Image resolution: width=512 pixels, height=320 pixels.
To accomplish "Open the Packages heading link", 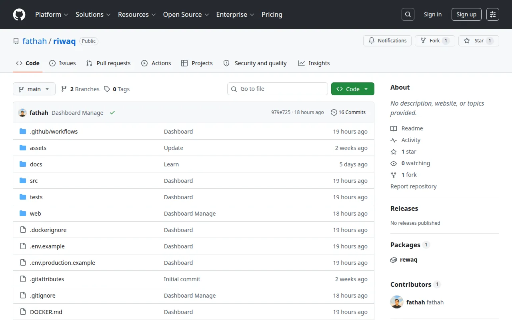I will pyautogui.click(x=405, y=245).
